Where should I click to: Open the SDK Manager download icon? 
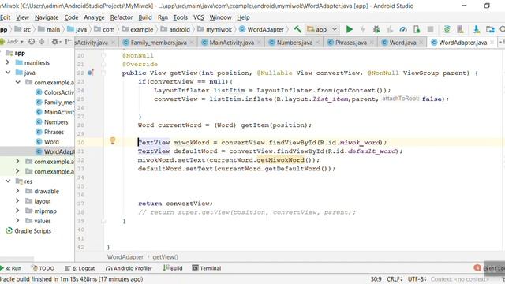click(x=477, y=29)
